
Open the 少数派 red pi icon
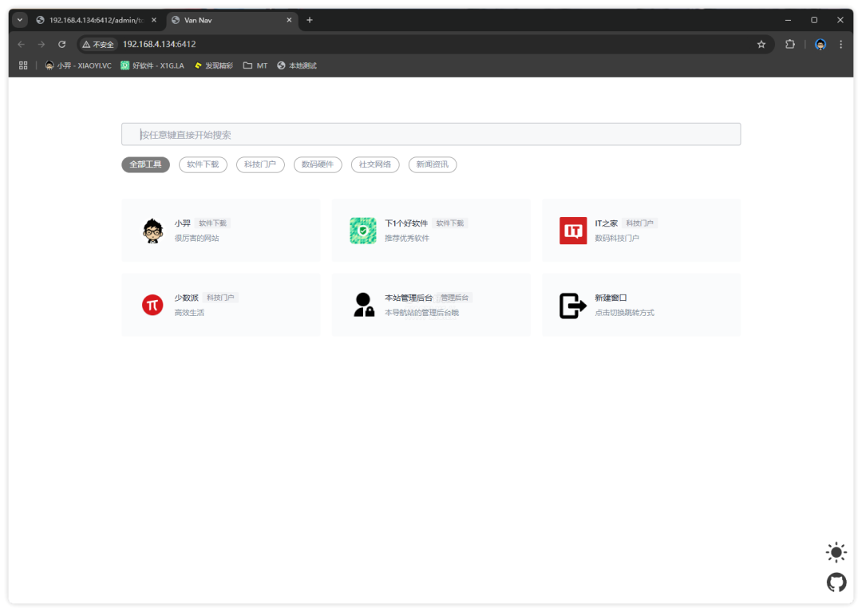coord(152,305)
